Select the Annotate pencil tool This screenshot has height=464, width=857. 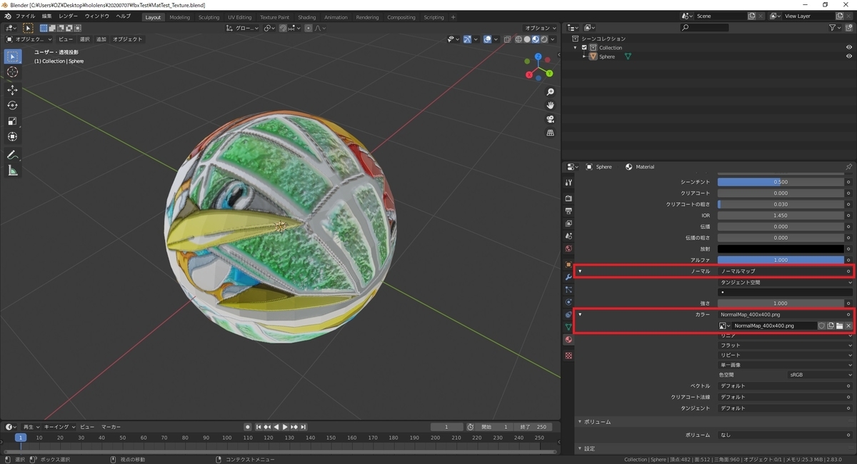pos(13,155)
